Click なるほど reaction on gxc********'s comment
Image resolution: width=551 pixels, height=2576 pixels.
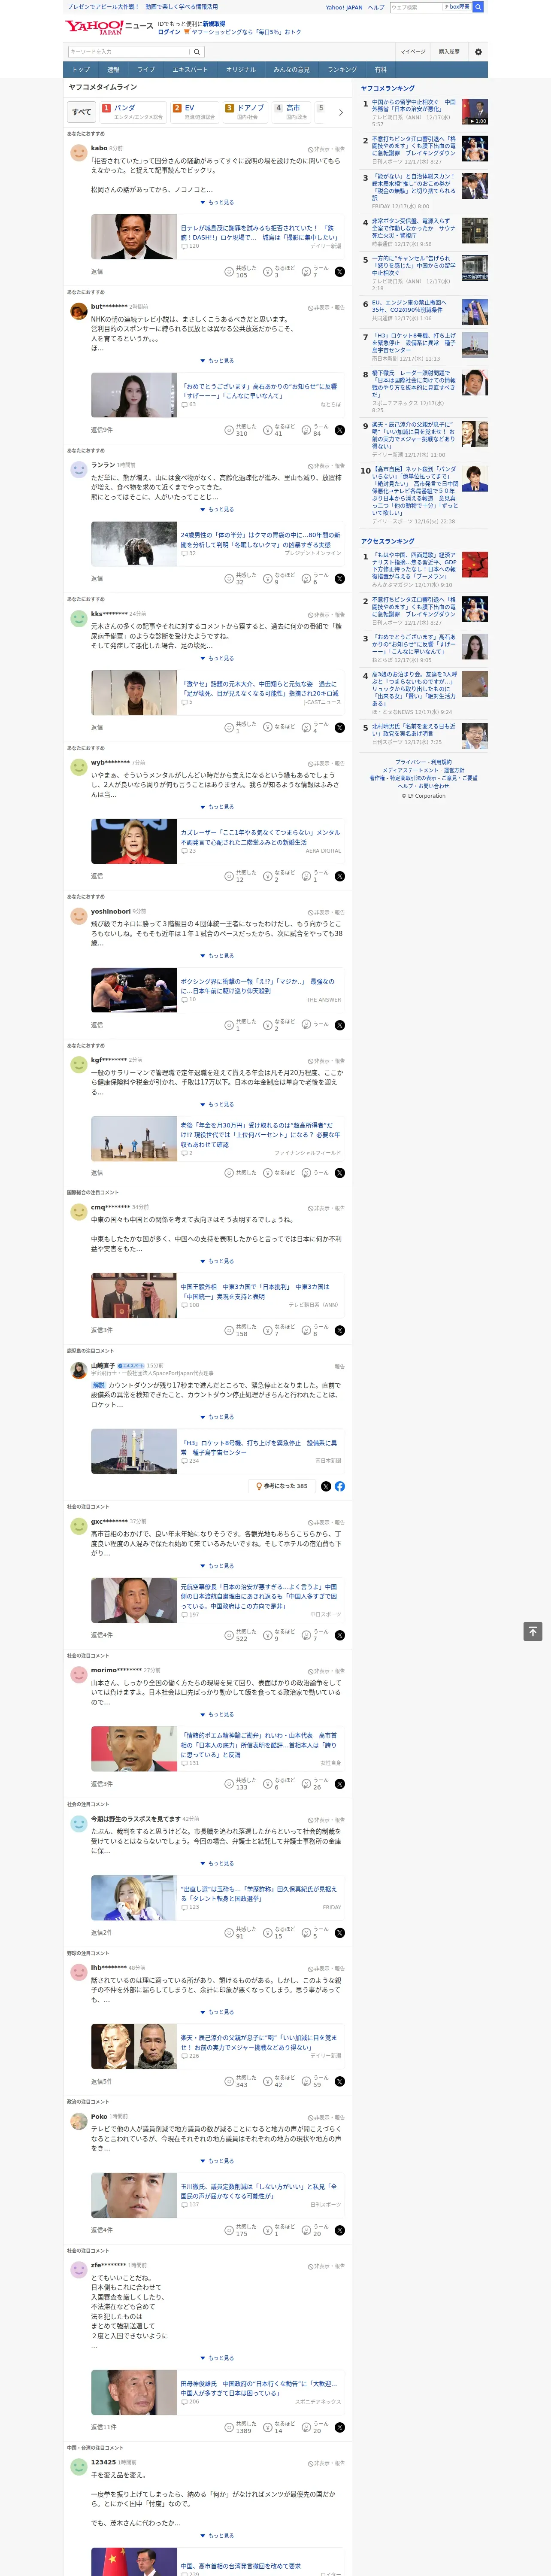click(279, 1635)
